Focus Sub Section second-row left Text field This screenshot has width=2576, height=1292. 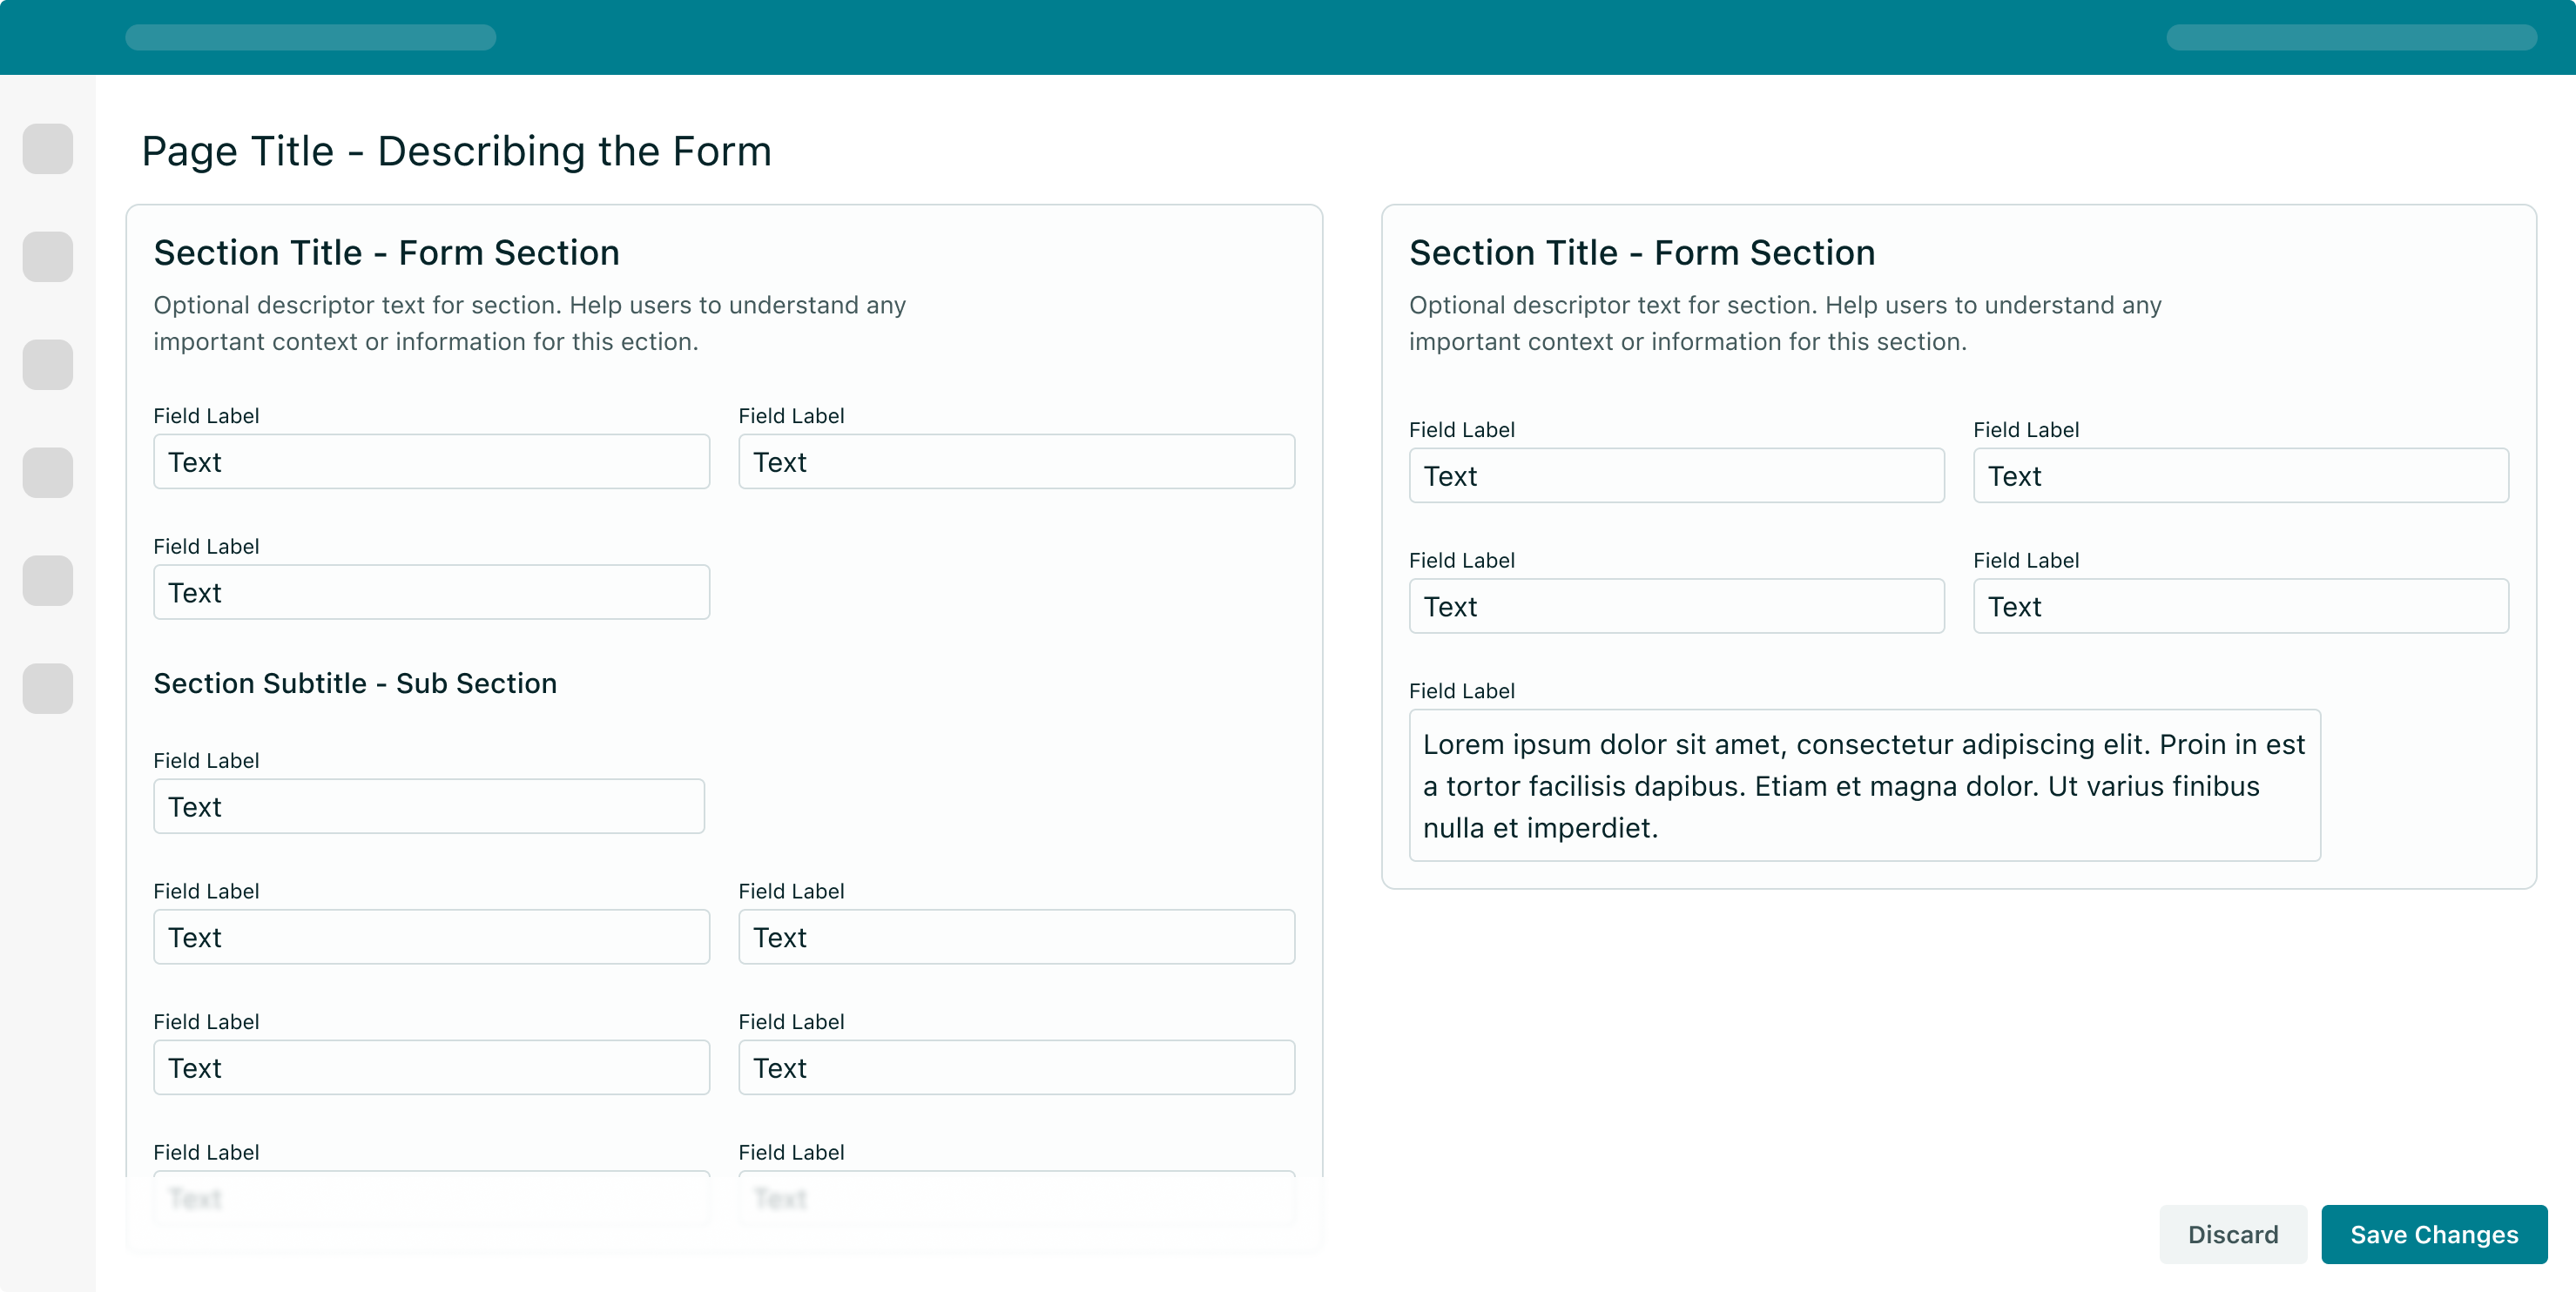click(x=432, y=937)
